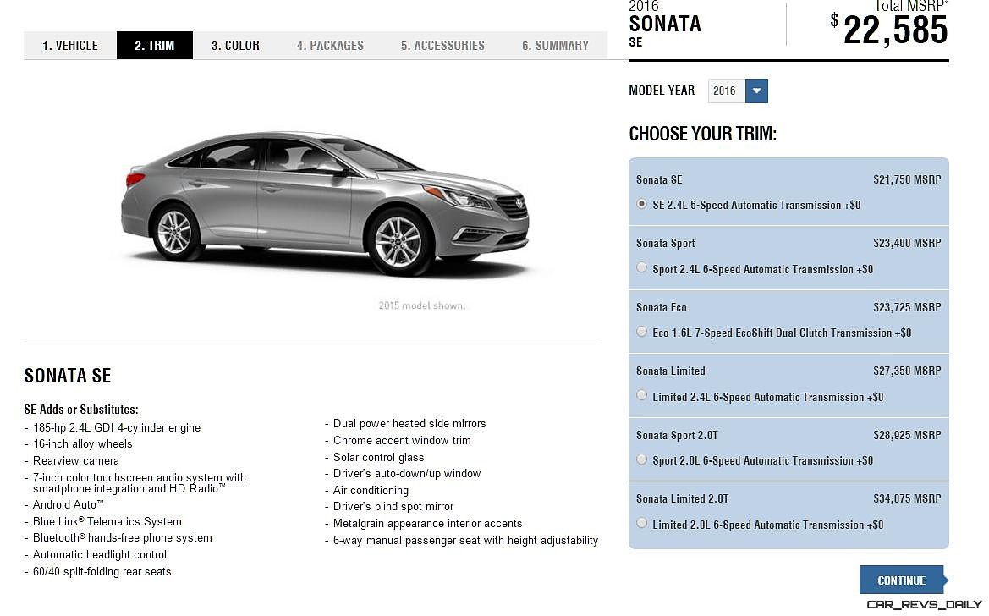Click the Blue Link Telematics System feature
Image resolution: width=989 pixels, height=616 pixels.
tap(107, 521)
